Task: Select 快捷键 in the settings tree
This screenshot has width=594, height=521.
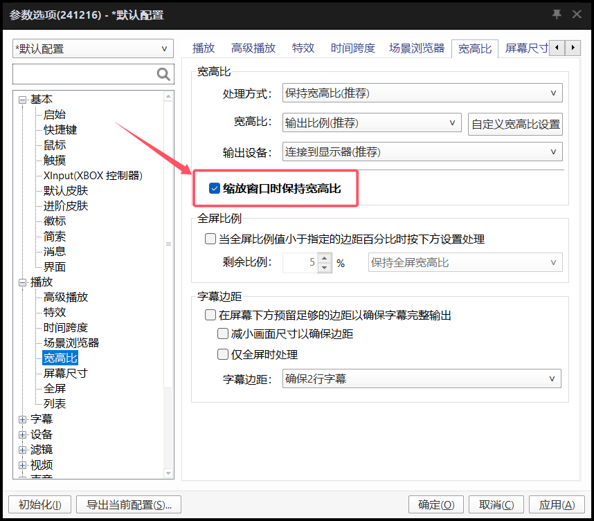Action: [60, 130]
